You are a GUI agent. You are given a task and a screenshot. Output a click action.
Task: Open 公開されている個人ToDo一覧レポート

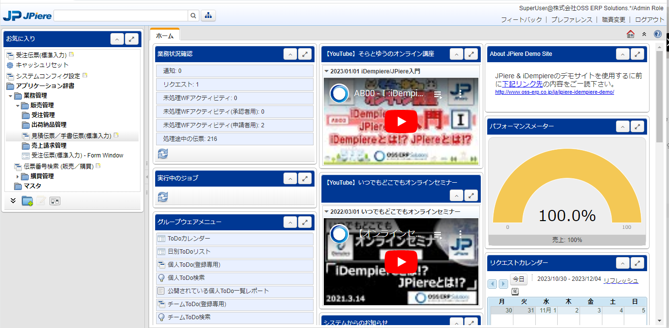click(235, 292)
